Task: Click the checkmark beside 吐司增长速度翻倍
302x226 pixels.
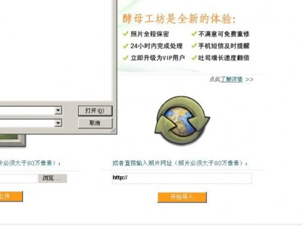Action: pos(194,58)
